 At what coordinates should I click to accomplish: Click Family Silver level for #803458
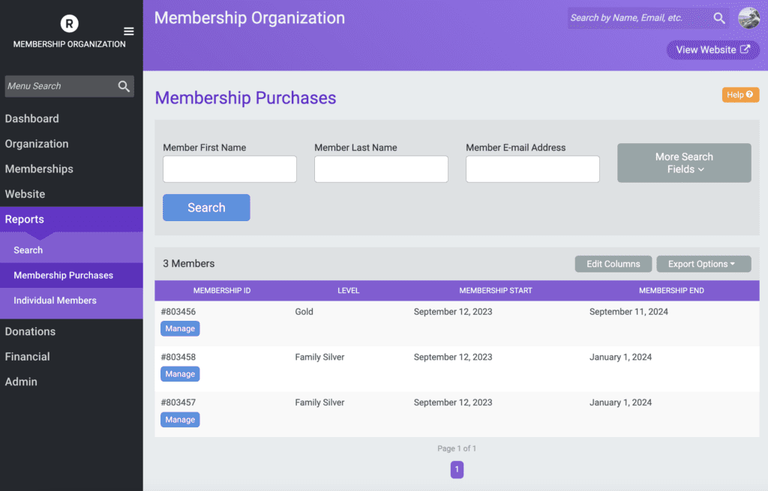319,358
